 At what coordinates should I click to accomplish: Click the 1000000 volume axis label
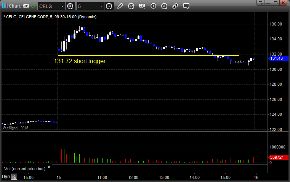click(277, 147)
